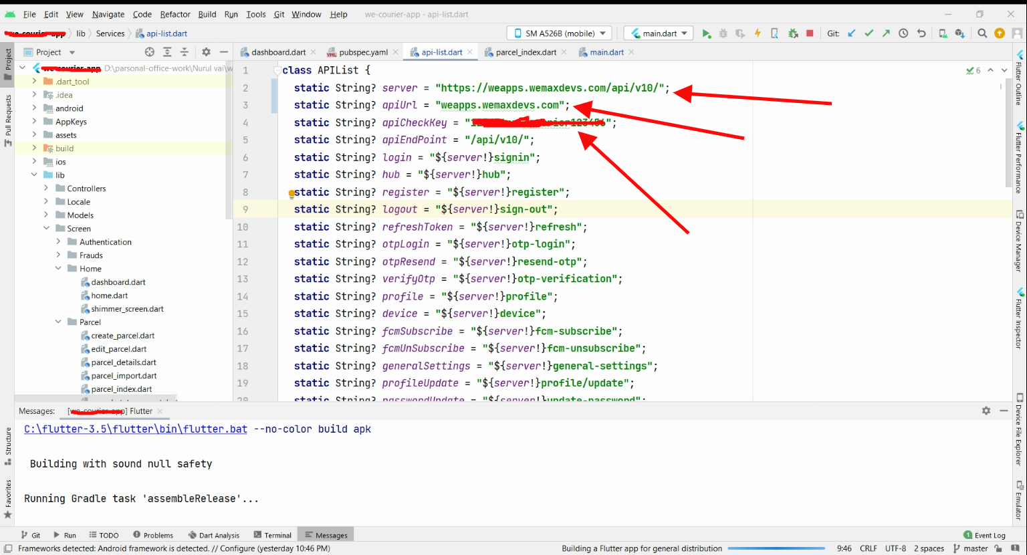Click the intention lightbulb on line 8
The image size is (1027, 555).
[292, 194]
